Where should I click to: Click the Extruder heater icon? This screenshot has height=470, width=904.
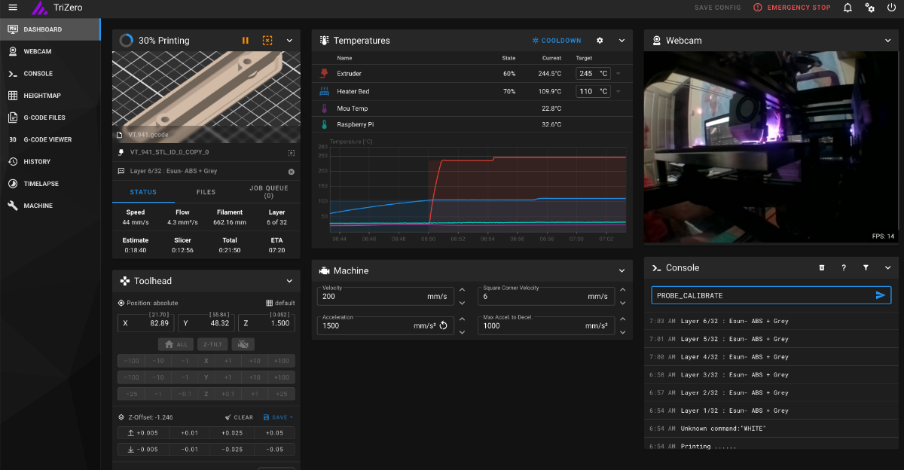(325, 73)
